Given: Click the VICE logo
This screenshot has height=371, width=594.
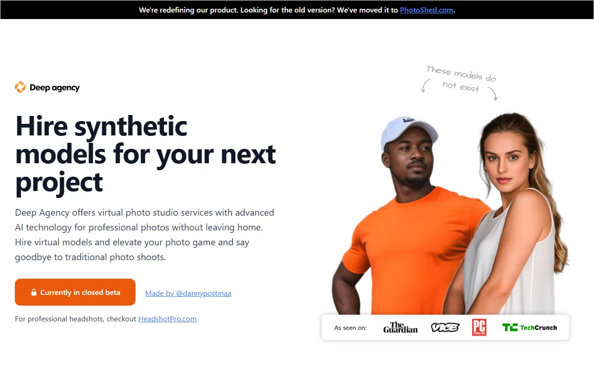Looking at the screenshot, I should (x=445, y=327).
